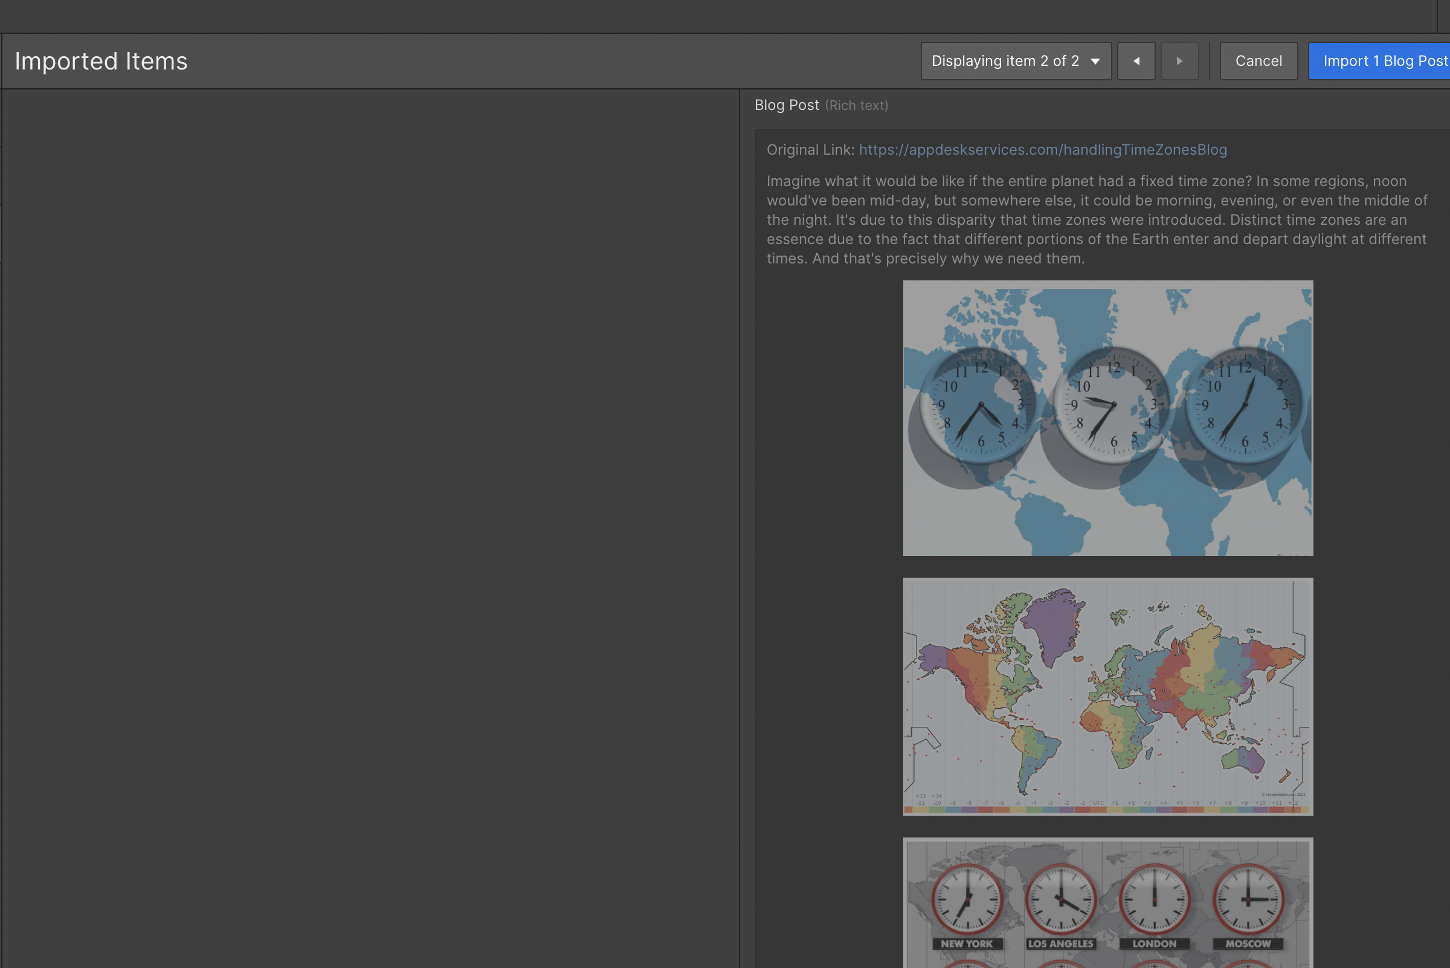The width and height of the screenshot is (1450, 968).
Task: Click the 'Blog Post' field label
Action: [787, 106]
